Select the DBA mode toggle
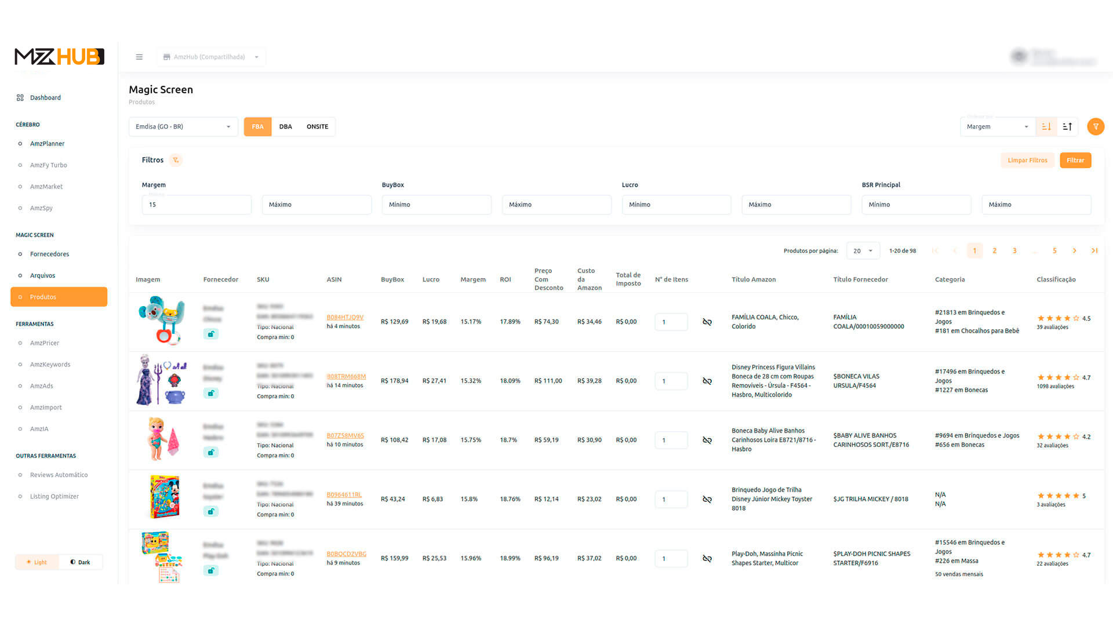Image resolution: width=1113 pixels, height=626 pixels. [285, 126]
